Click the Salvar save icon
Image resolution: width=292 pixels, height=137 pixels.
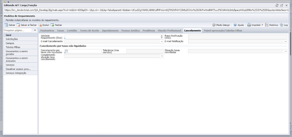pyautogui.click(x=6, y=25)
